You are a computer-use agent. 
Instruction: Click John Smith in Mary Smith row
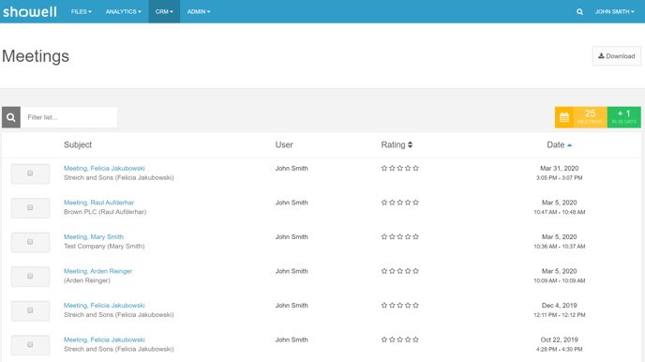coord(292,237)
